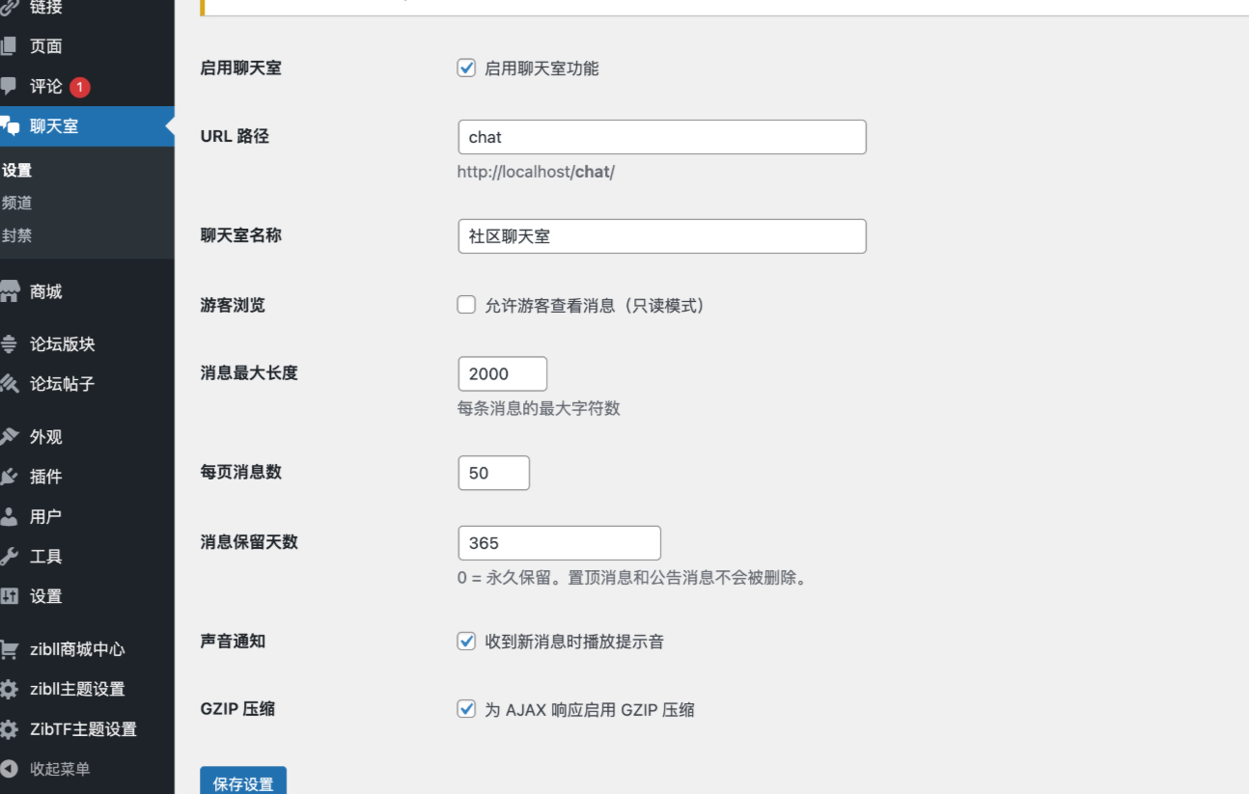Uncheck the 启用聊天室功能 checkbox

[x=466, y=68]
